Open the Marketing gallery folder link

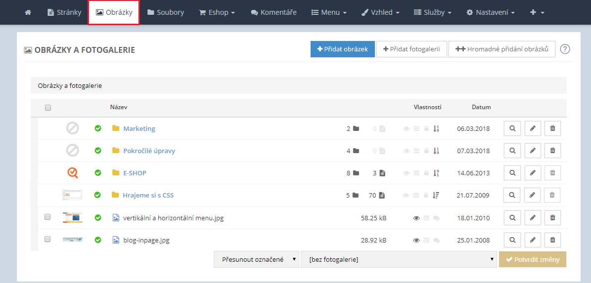(x=139, y=128)
